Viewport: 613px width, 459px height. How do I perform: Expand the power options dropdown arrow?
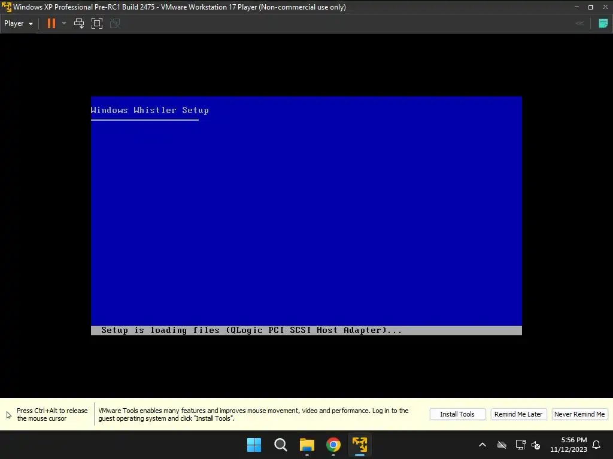[x=64, y=23]
